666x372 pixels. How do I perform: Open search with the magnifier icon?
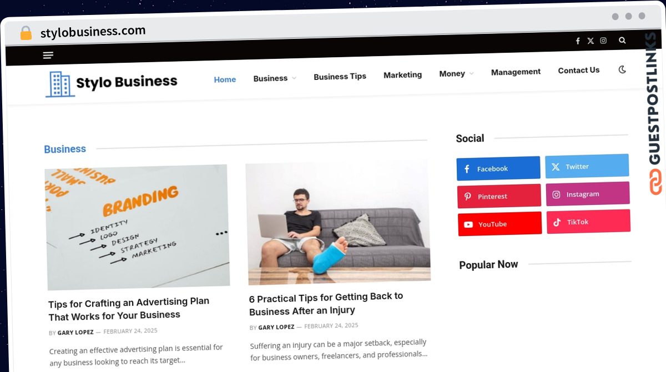(x=622, y=40)
